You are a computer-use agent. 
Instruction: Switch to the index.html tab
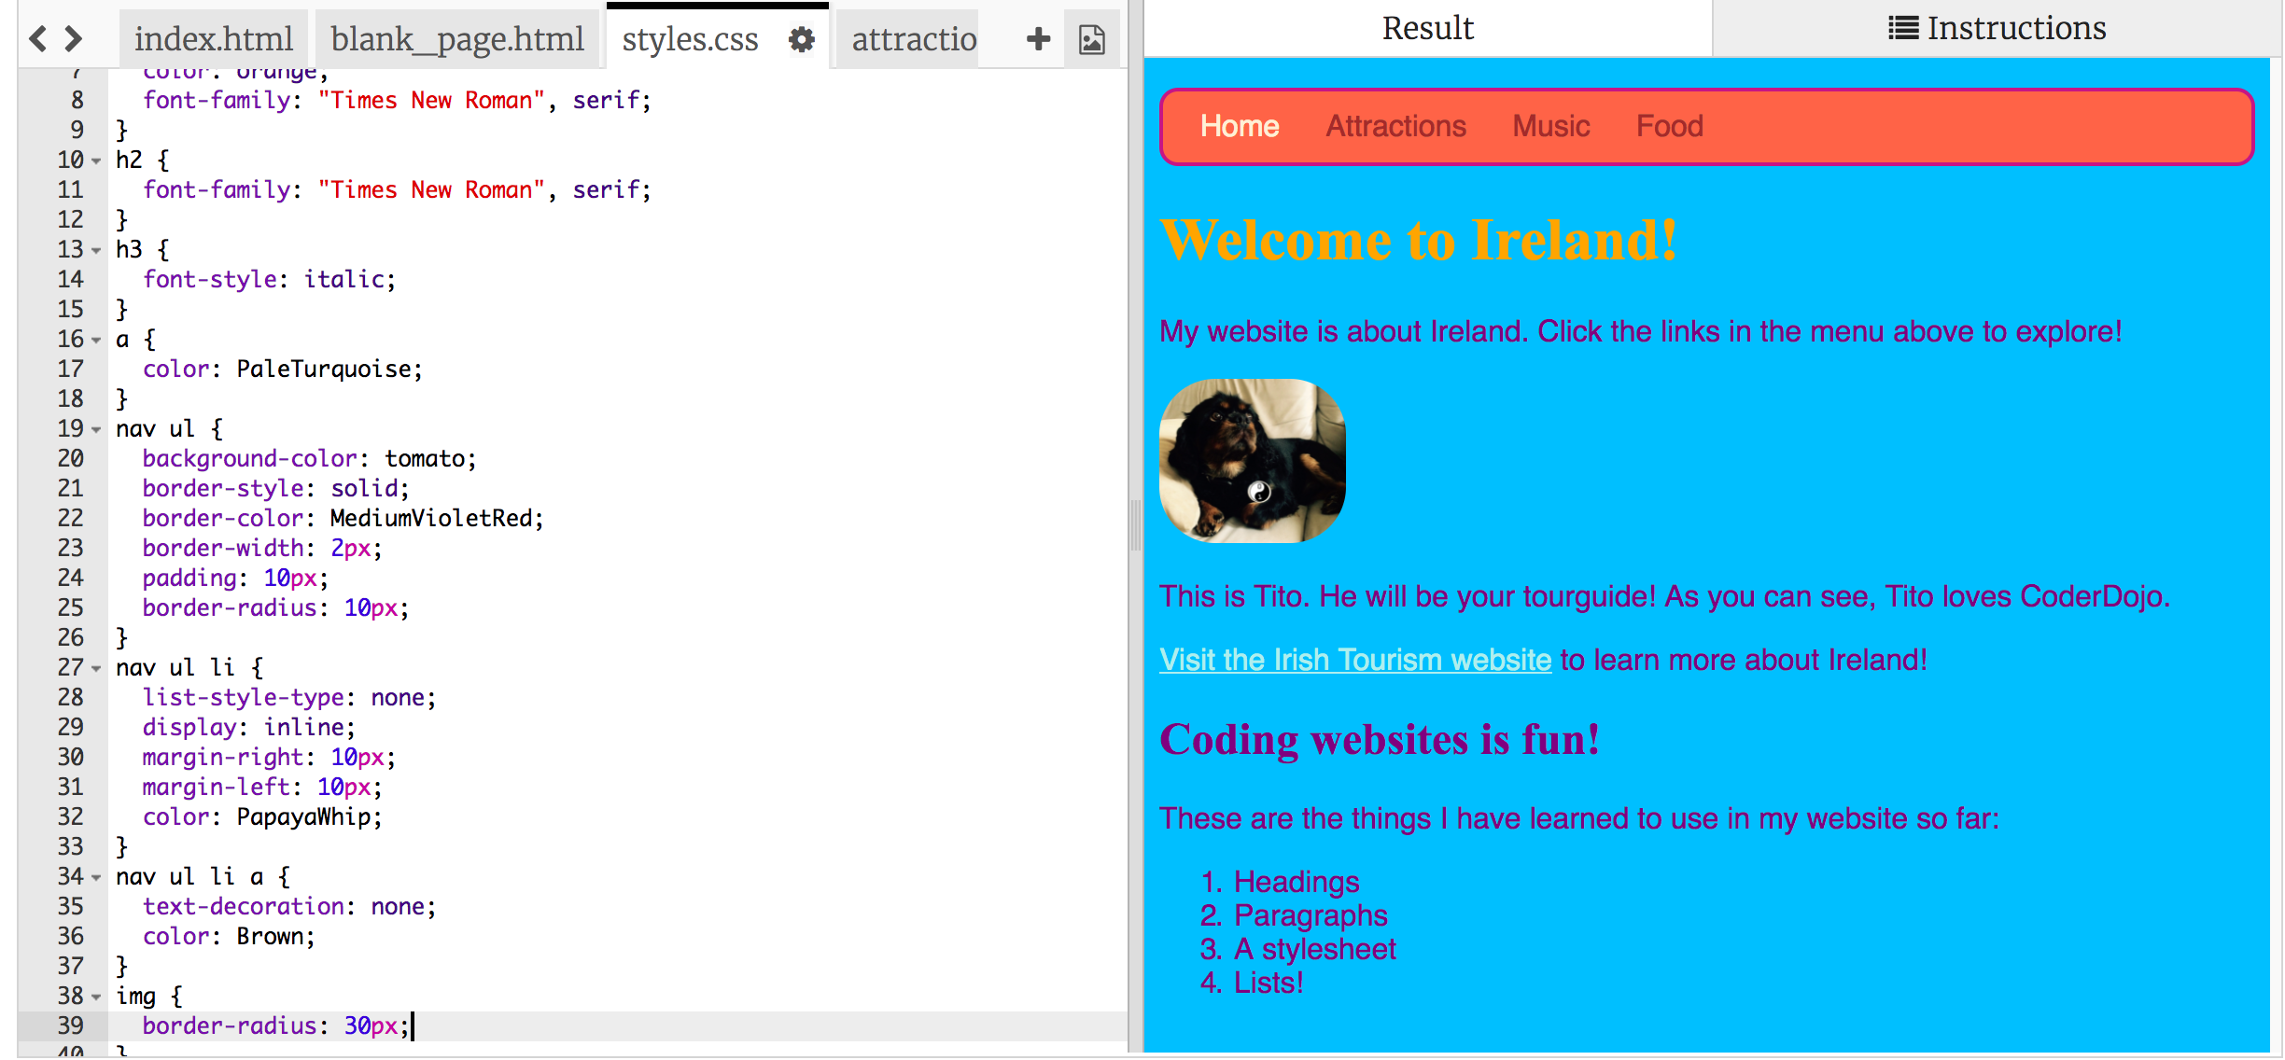tap(213, 39)
